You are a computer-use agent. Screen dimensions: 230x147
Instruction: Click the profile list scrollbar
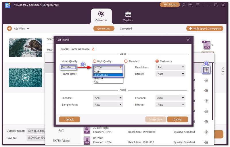point(212,91)
